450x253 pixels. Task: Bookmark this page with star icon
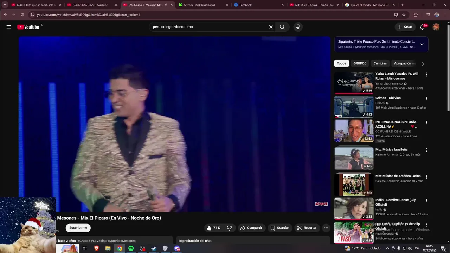click(404, 15)
